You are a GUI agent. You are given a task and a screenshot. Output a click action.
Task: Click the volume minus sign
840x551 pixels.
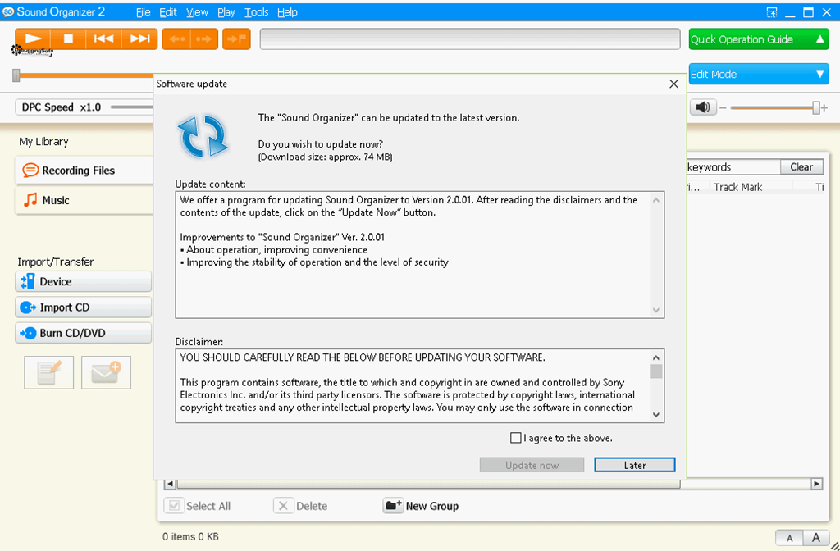[x=724, y=107]
